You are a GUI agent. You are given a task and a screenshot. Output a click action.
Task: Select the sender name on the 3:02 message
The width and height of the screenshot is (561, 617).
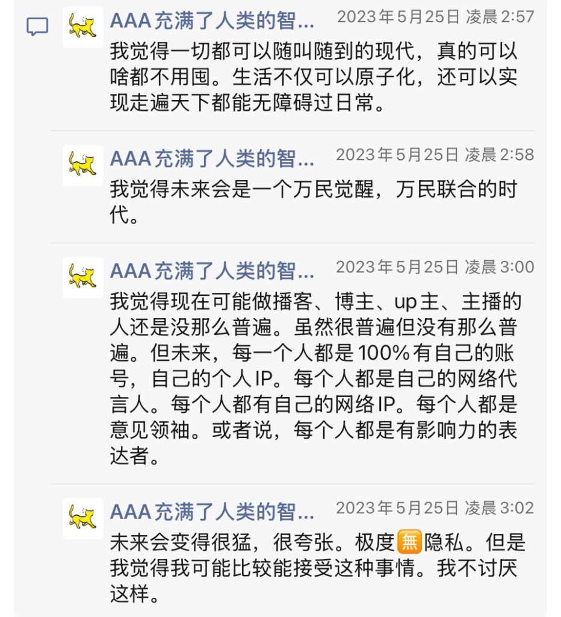point(212,513)
